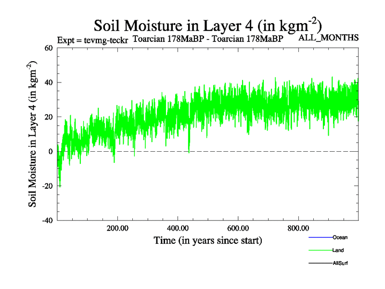Select the Land legend label

tap(338, 250)
